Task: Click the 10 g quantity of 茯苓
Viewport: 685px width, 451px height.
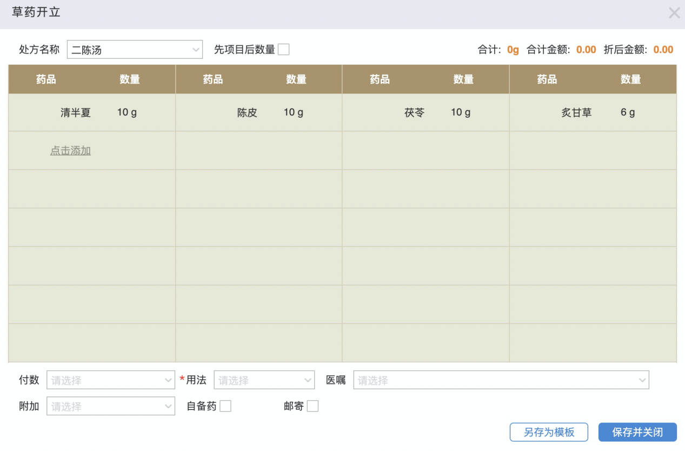Action: click(460, 112)
